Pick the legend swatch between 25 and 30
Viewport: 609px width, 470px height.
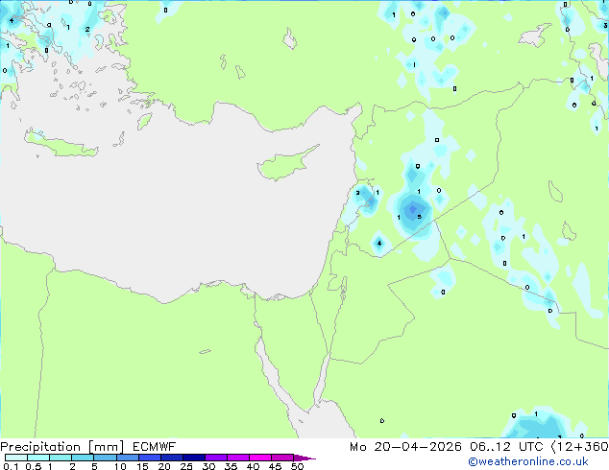[194, 458]
